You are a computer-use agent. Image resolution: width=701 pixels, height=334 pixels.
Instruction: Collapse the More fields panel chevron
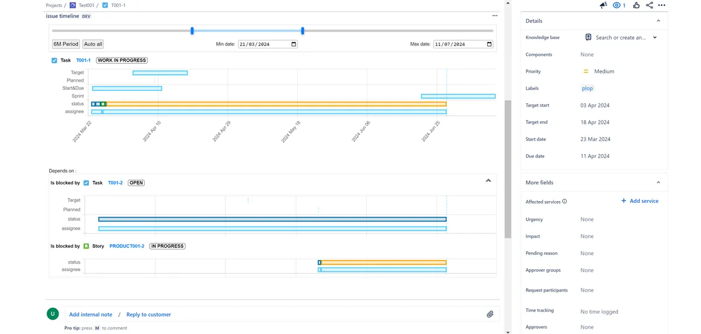(x=658, y=182)
